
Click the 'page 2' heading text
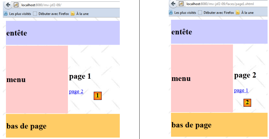coord(245,75)
